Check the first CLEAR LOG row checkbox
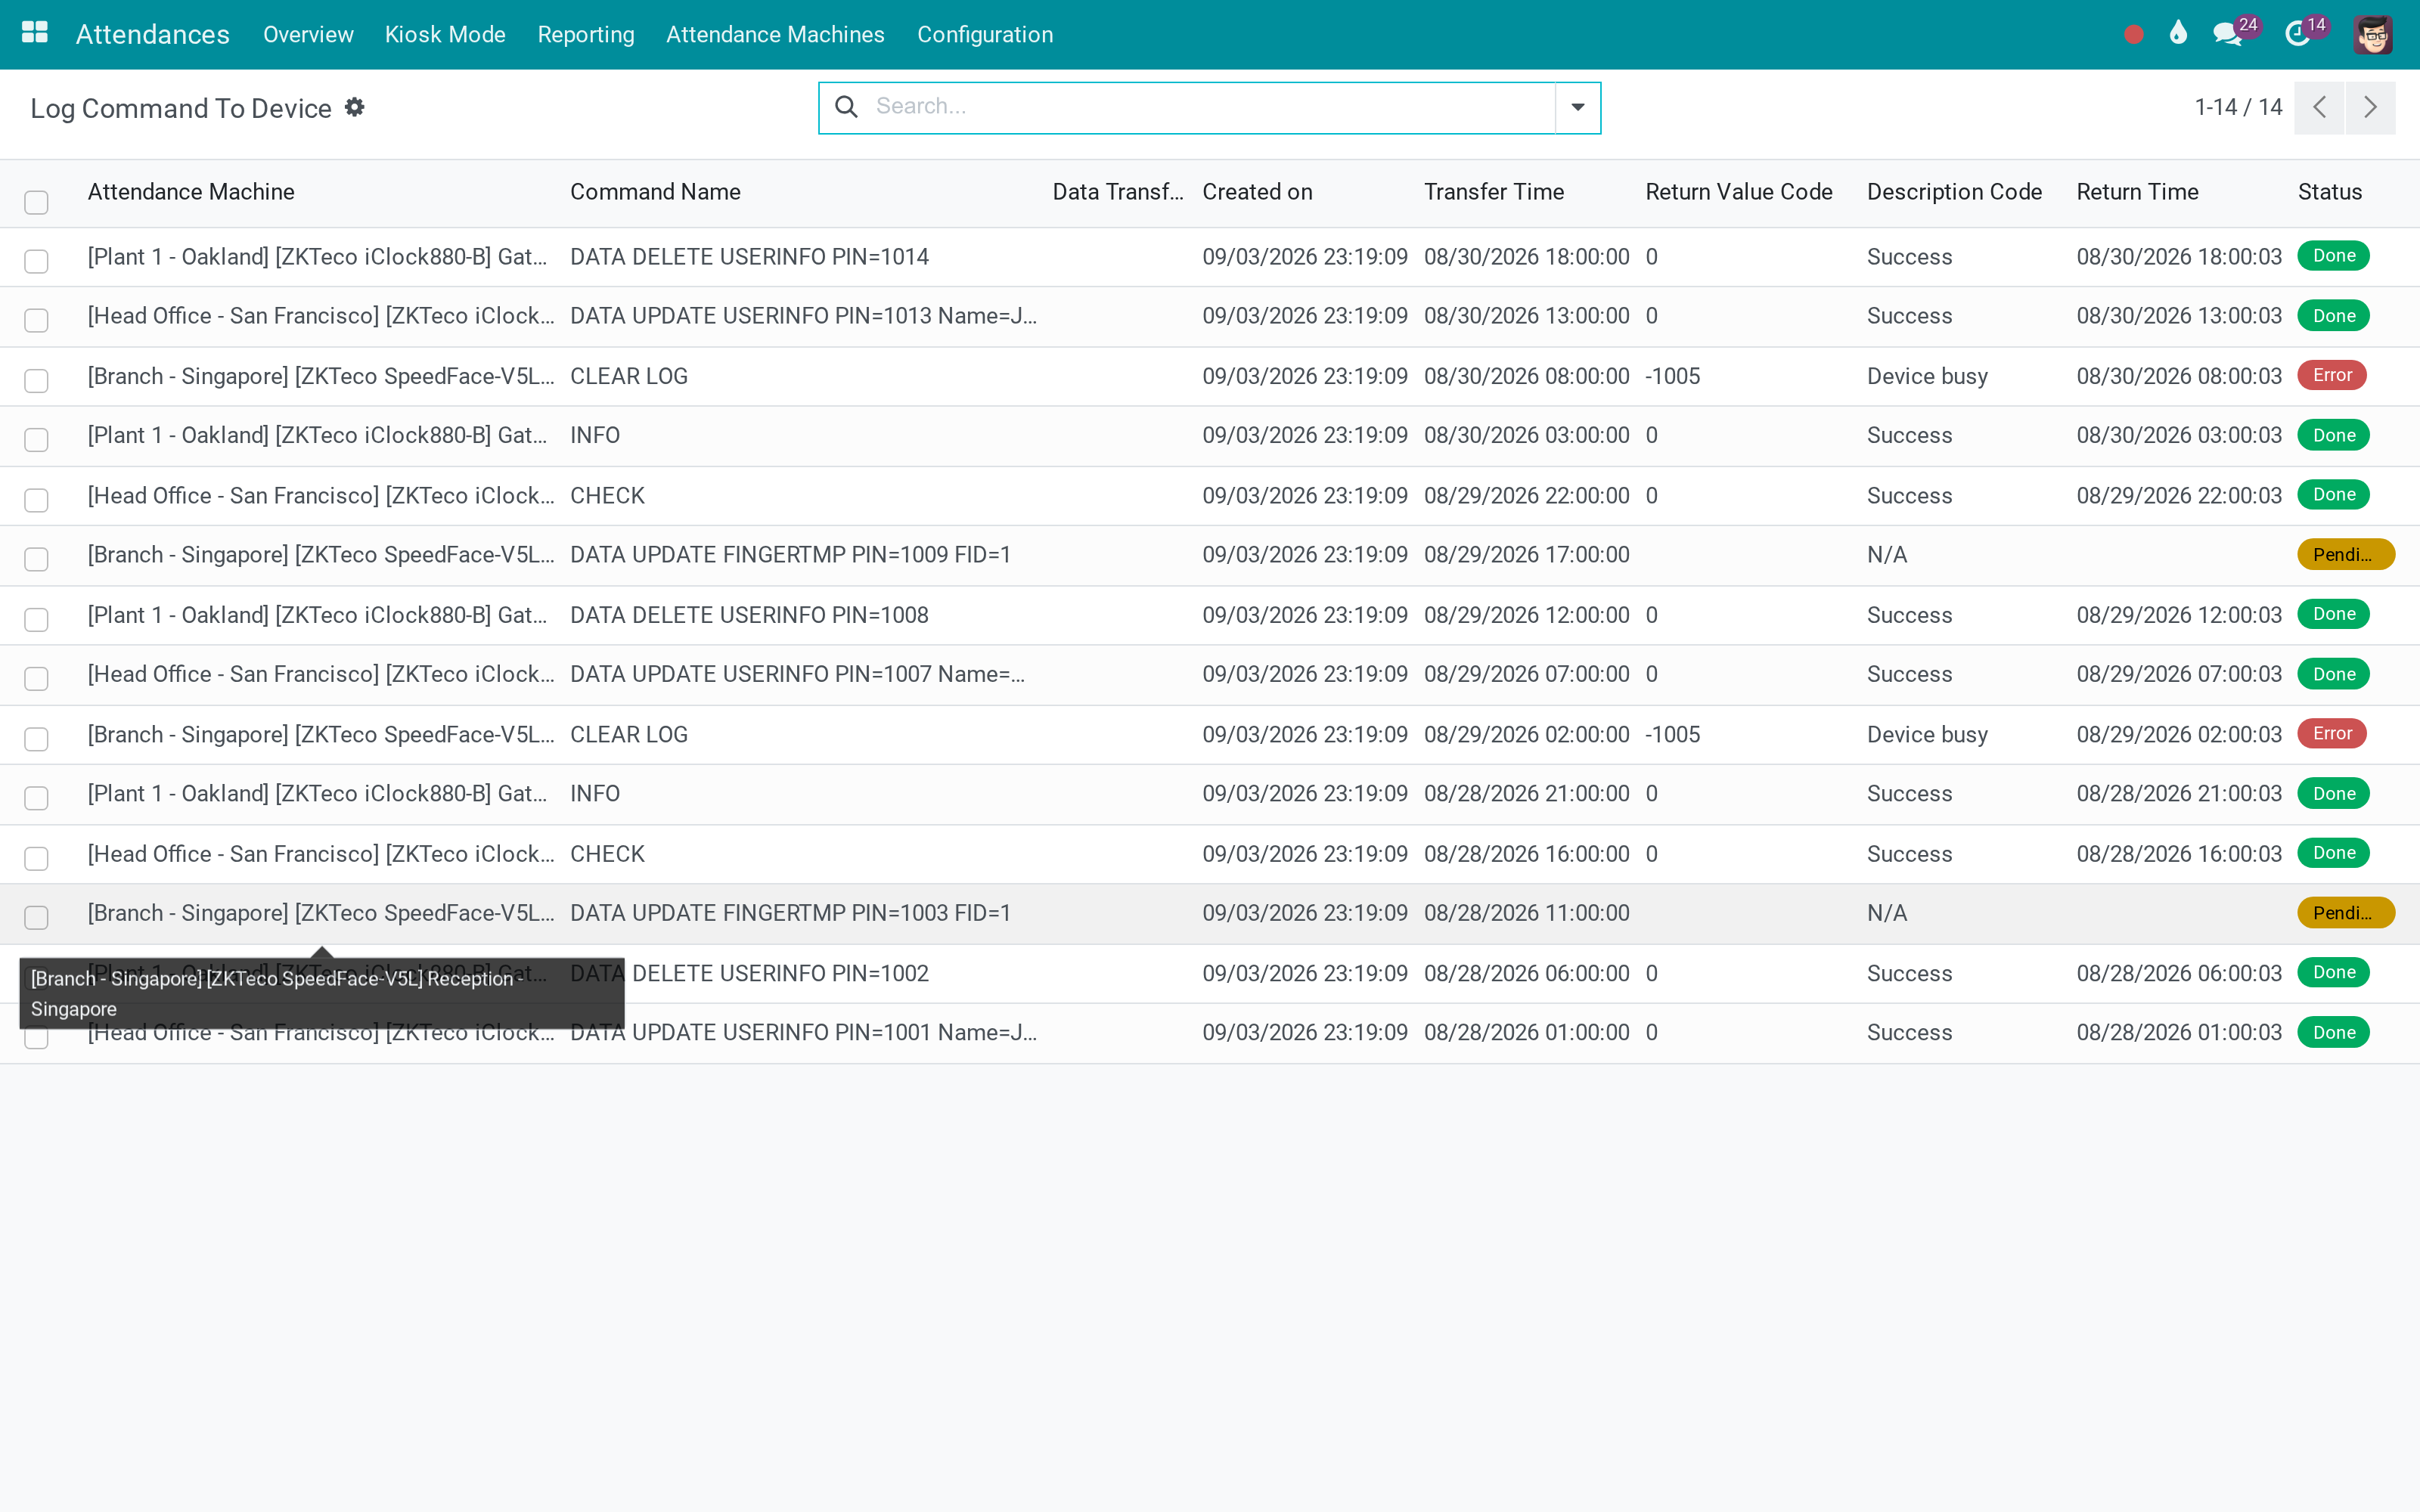2420x1512 pixels. pos(36,381)
